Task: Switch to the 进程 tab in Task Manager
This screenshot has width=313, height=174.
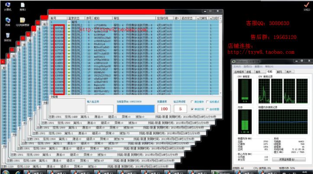Action: (x=250, y=72)
